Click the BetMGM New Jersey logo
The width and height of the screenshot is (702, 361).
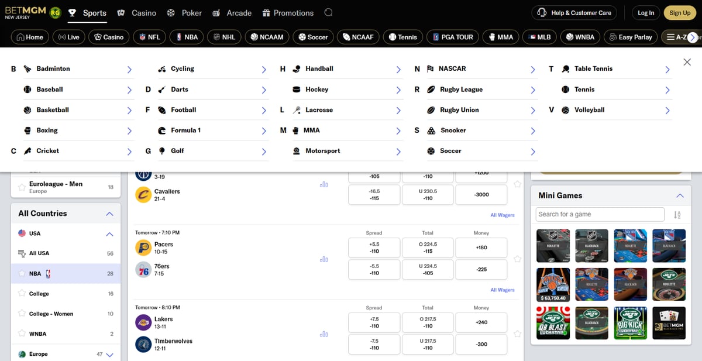click(25, 13)
